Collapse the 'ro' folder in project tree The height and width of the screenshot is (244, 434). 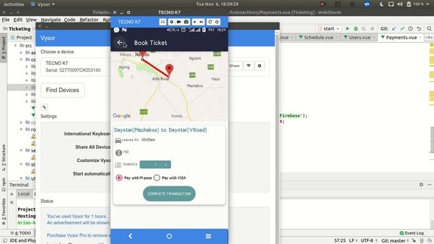tap(21, 129)
